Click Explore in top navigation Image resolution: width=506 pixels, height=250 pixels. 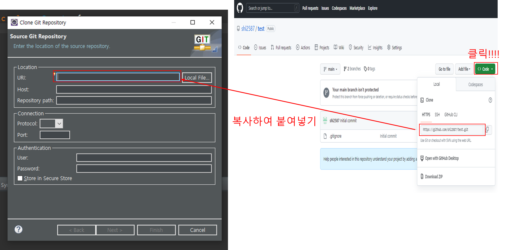pos(373,8)
